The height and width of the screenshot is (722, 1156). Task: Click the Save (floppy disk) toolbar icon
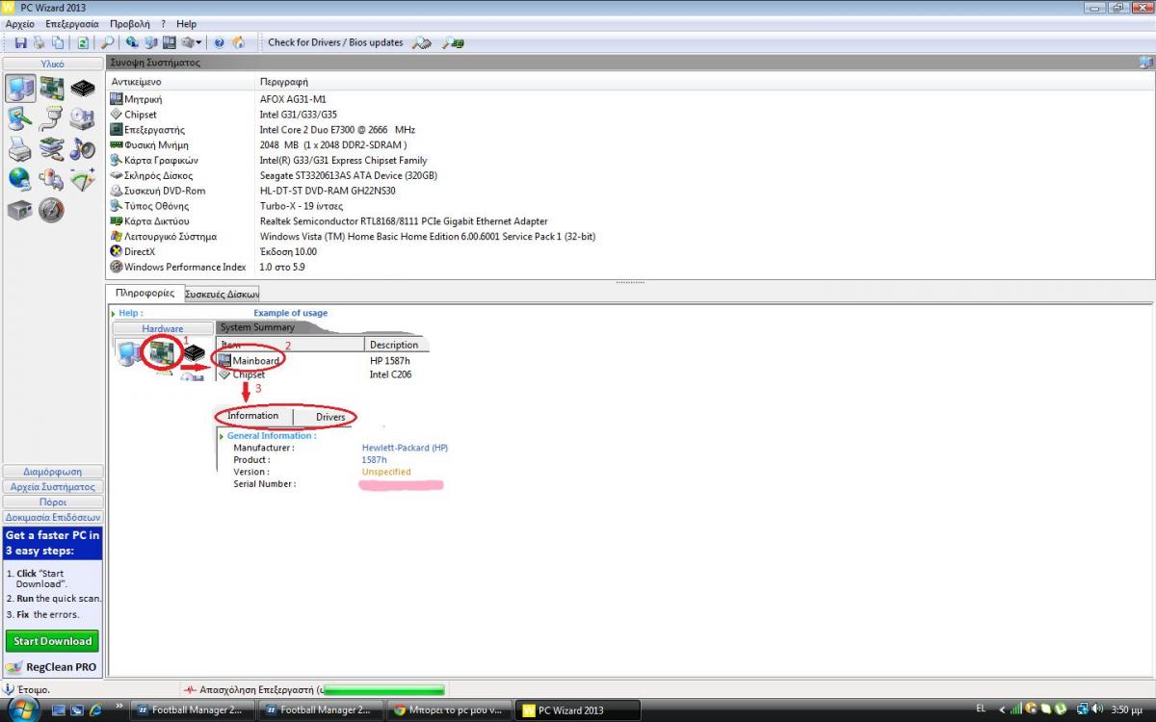tap(21, 42)
